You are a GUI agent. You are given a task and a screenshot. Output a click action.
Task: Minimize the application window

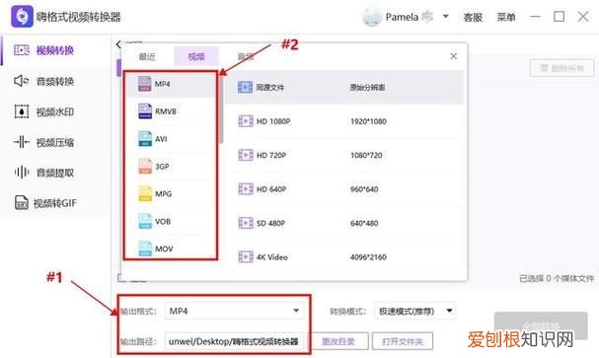[x=535, y=17]
